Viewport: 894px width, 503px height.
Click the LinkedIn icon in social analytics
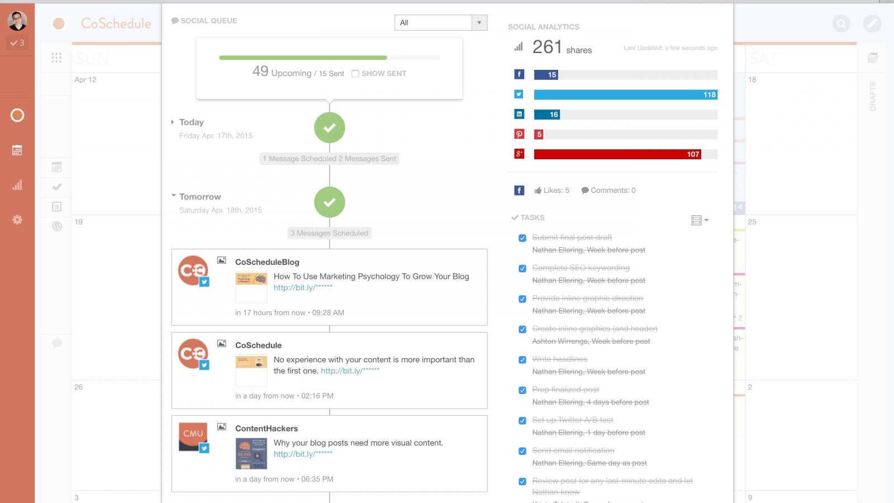tap(519, 114)
